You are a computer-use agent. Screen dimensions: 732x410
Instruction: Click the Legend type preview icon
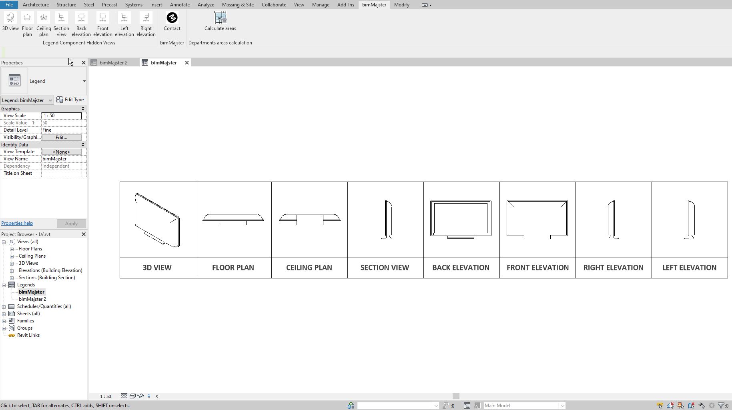(14, 81)
